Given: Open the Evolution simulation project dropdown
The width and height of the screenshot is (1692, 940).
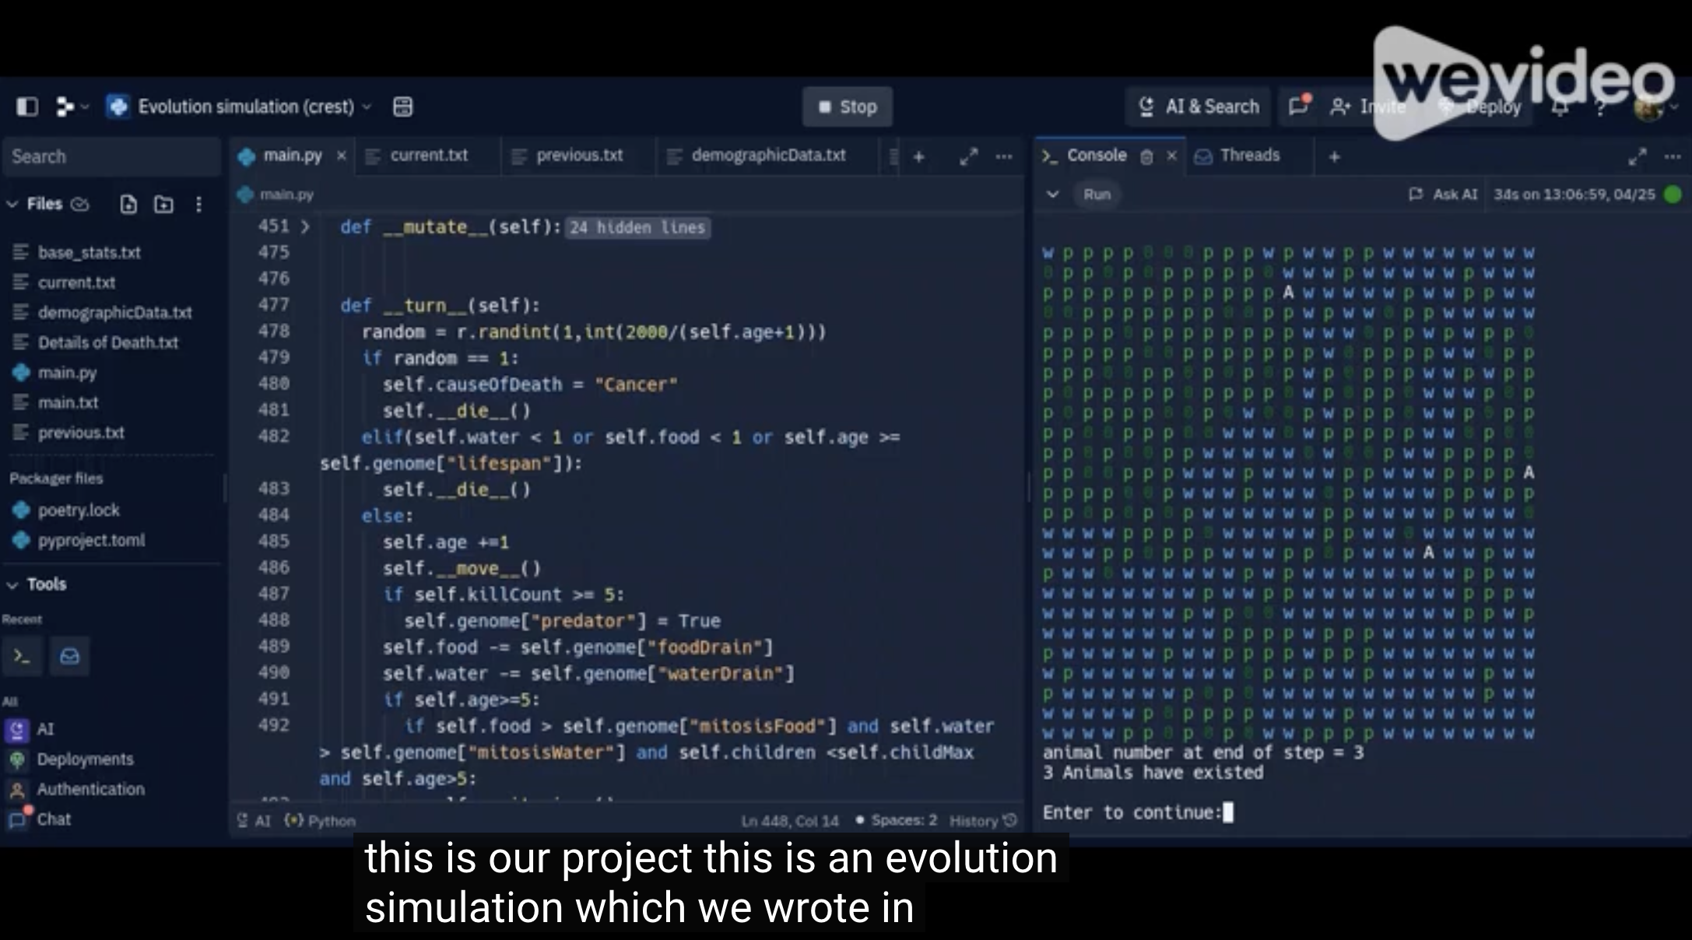Looking at the screenshot, I should [x=367, y=107].
